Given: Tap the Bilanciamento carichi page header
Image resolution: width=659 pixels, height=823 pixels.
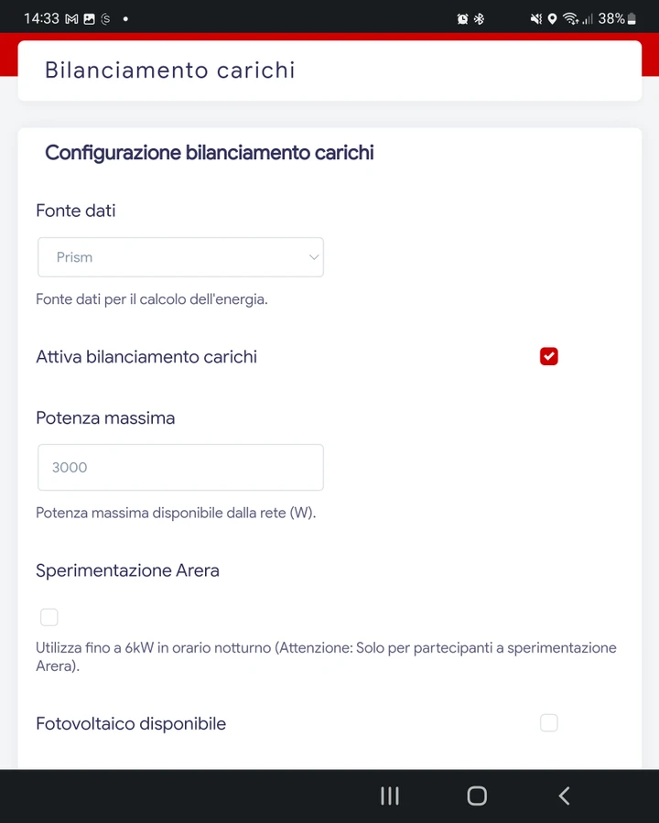Looking at the screenshot, I should click(170, 70).
